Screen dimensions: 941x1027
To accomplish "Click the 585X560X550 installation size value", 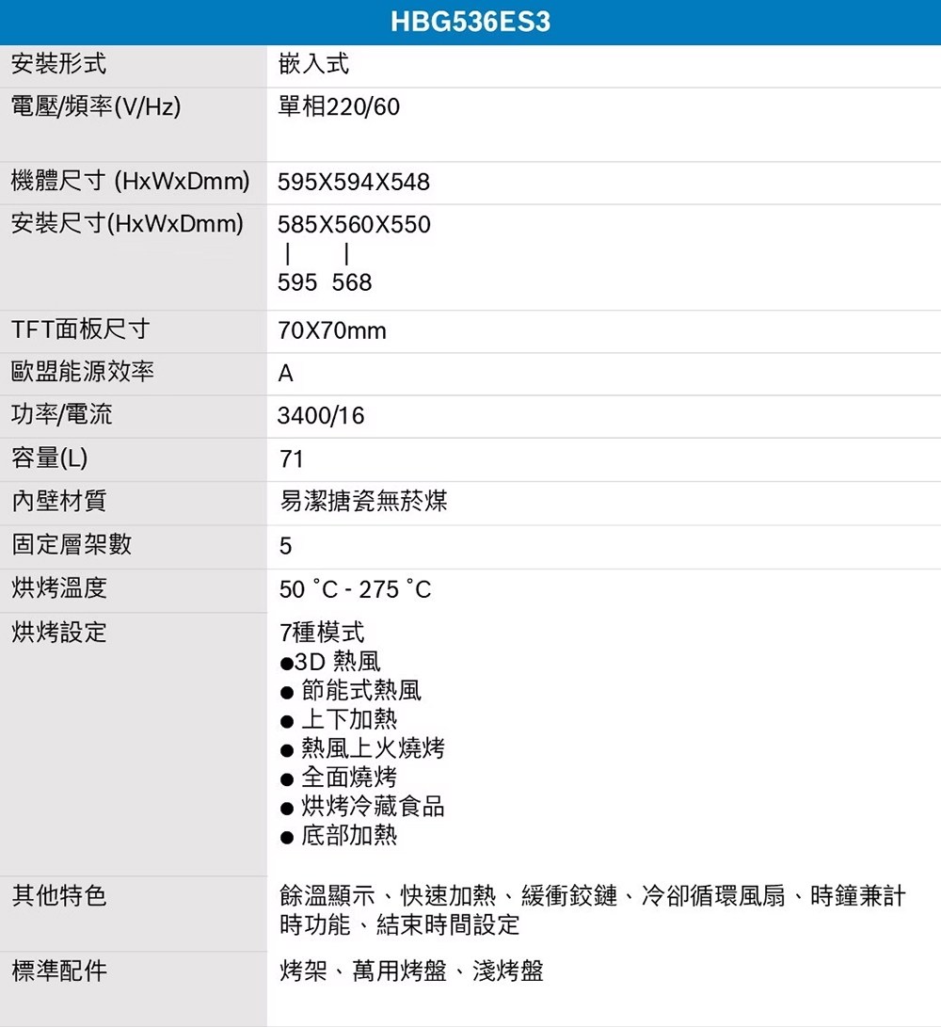I will [354, 226].
